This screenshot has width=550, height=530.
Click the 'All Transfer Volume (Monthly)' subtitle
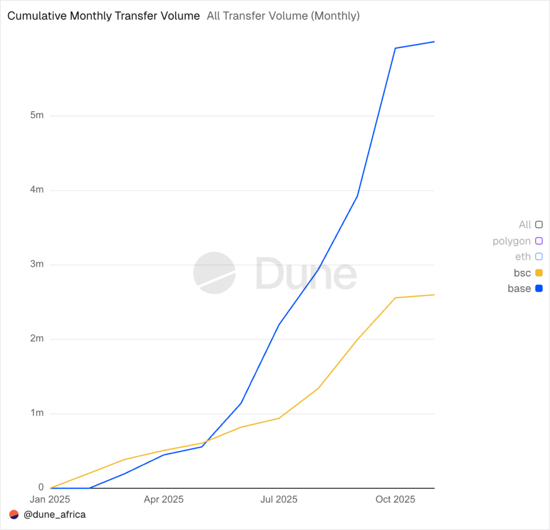coord(283,16)
